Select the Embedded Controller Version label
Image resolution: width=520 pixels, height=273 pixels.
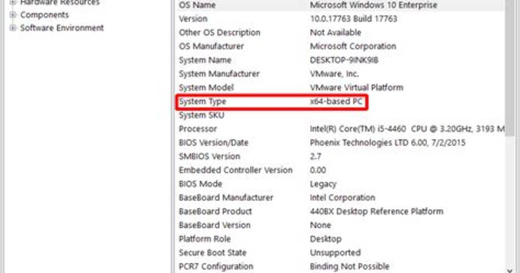[x=236, y=170]
